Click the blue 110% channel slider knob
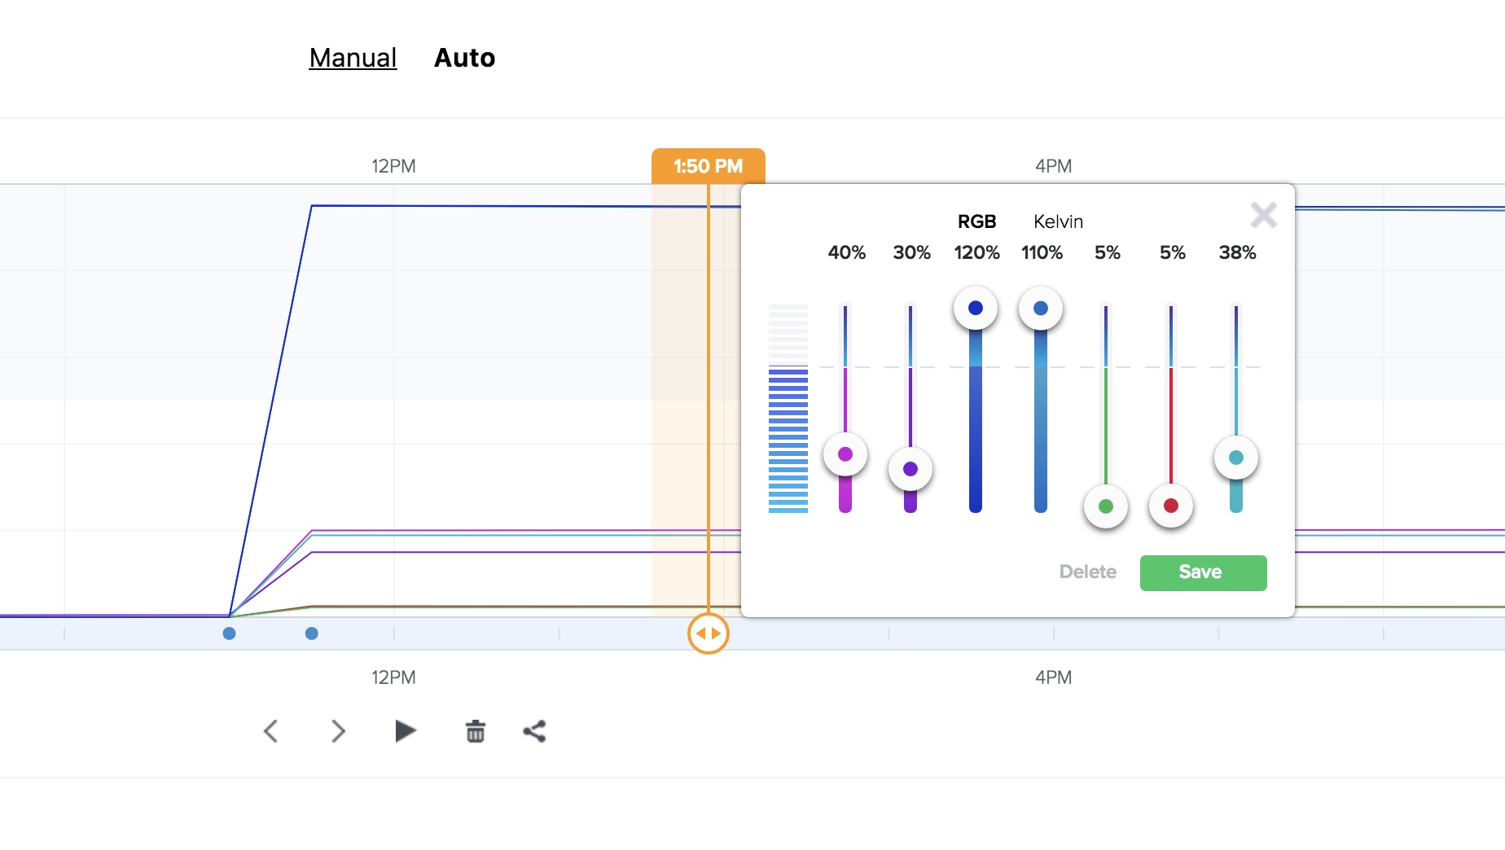 [x=1041, y=308]
